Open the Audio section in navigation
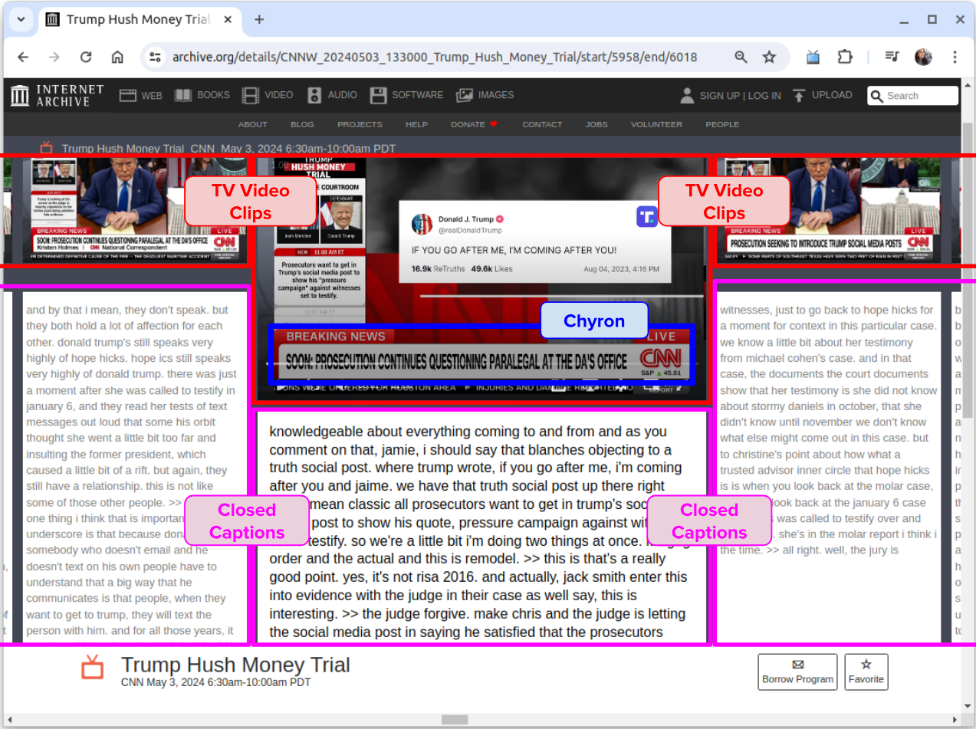This screenshot has height=729, width=976. pyautogui.click(x=332, y=95)
